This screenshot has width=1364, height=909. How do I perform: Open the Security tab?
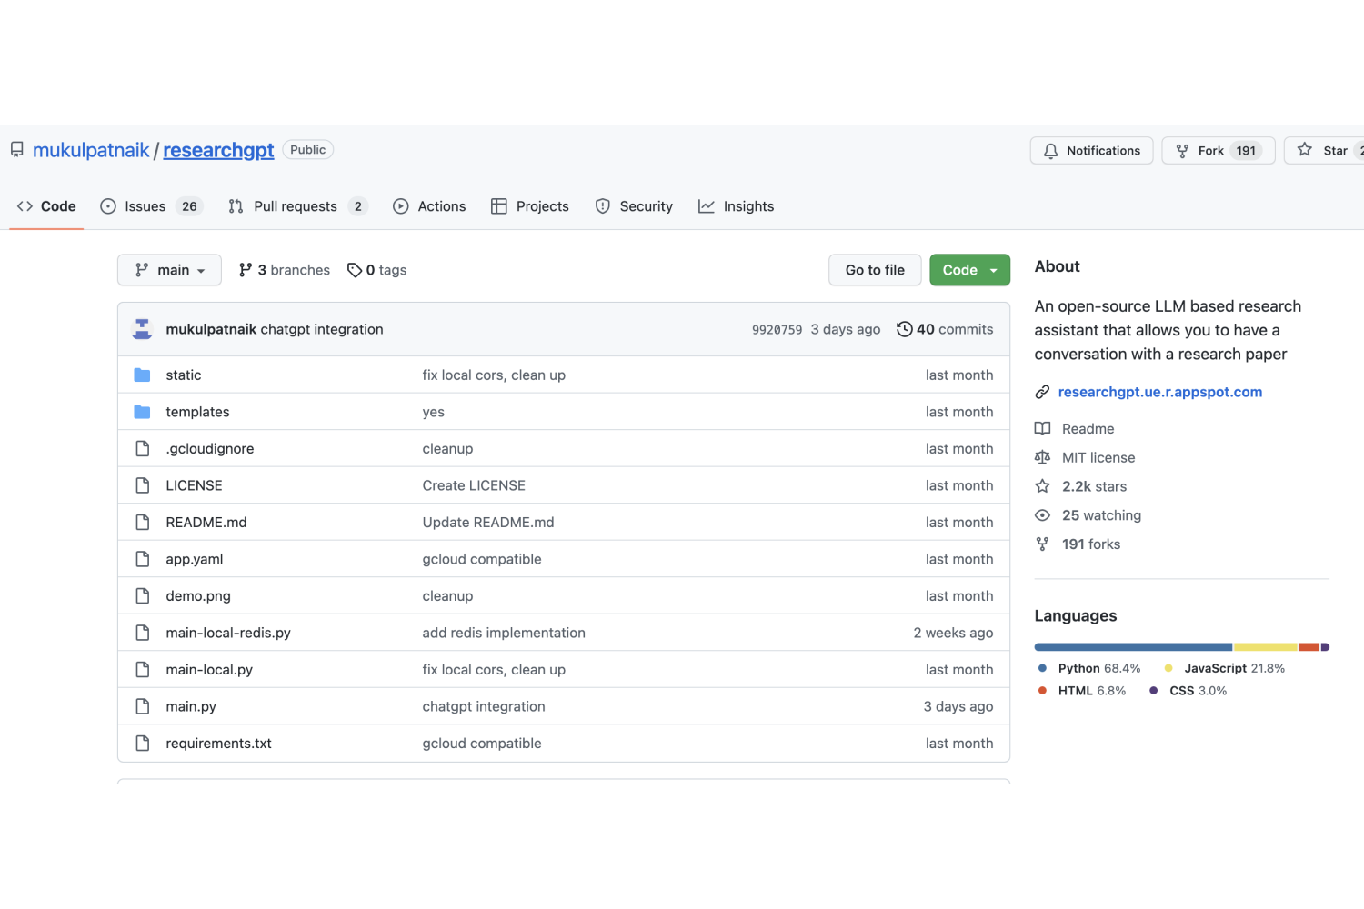pos(634,206)
